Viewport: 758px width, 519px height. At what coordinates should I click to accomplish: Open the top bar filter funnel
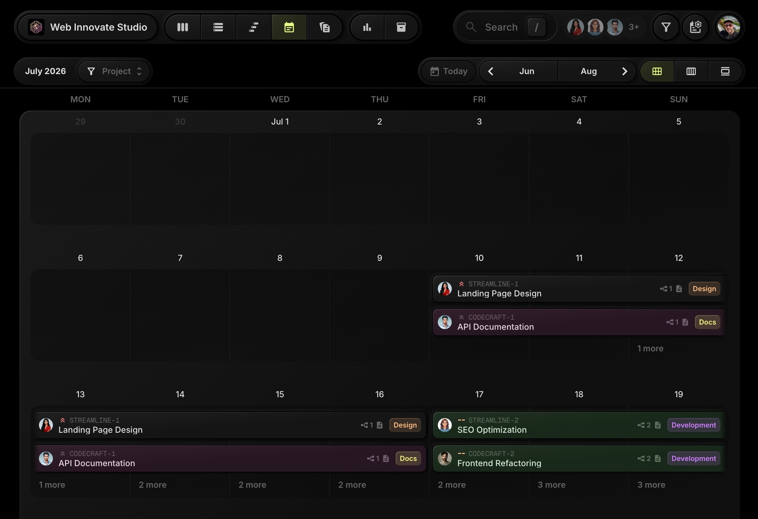pos(666,27)
